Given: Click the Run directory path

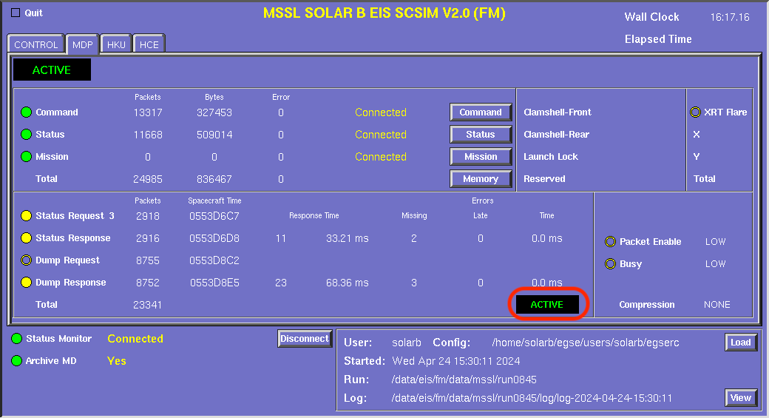Looking at the screenshot, I should [464, 380].
